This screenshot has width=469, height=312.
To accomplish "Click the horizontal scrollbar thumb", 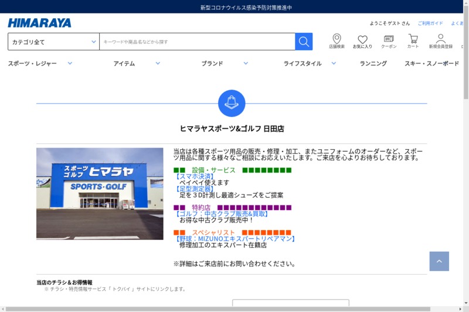I will click(217, 309).
